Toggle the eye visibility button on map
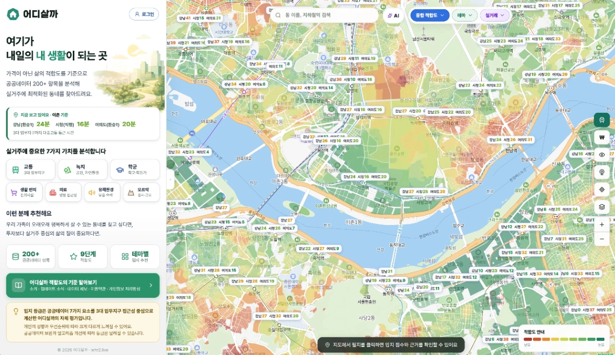 [602, 154]
